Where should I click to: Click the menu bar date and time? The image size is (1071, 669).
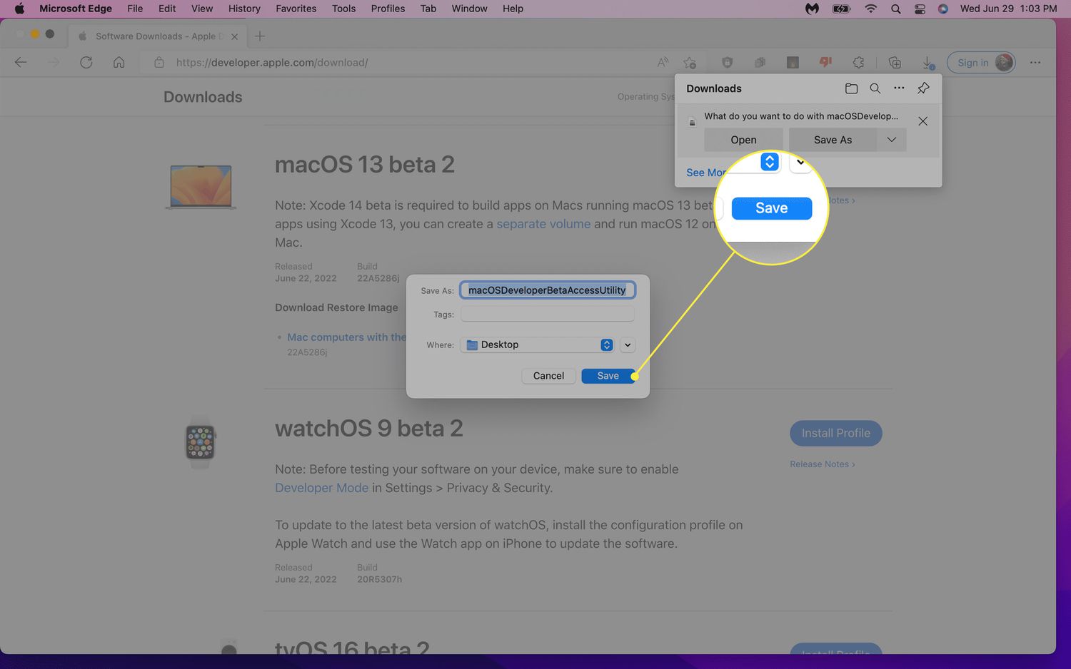coord(1008,9)
